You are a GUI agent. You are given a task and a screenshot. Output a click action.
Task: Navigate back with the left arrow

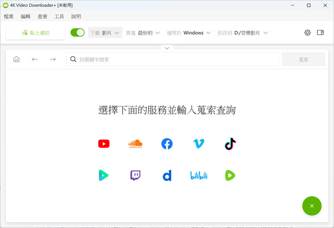pos(35,59)
